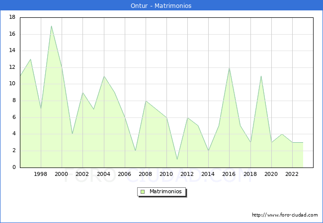Click the green Matrimonios legend swatch
323x223 pixels.
(x=142, y=192)
